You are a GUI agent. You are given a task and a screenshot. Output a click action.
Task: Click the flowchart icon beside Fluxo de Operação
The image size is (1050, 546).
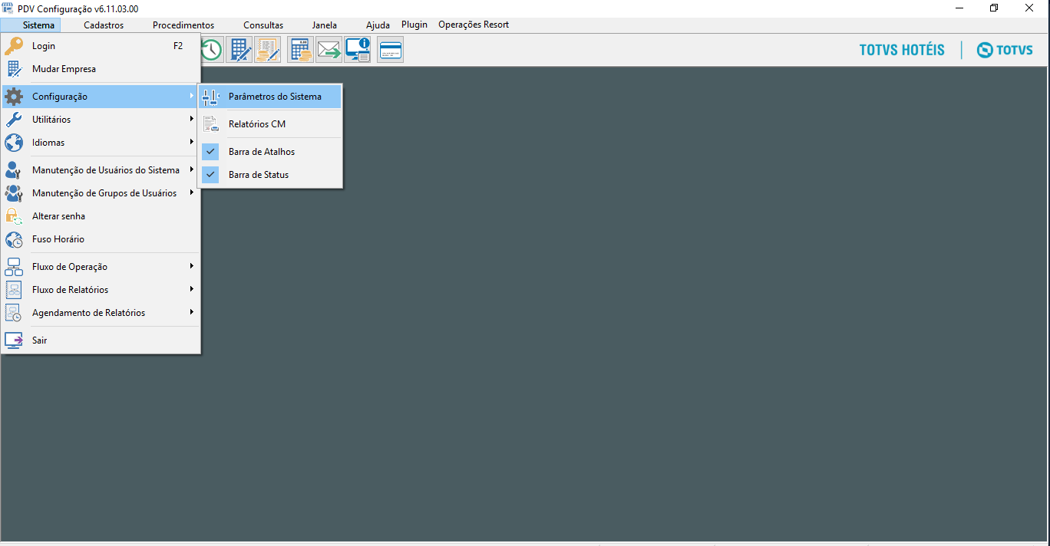click(x=14, y=267)
